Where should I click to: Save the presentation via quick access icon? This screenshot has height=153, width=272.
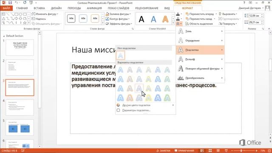point(10,3)
